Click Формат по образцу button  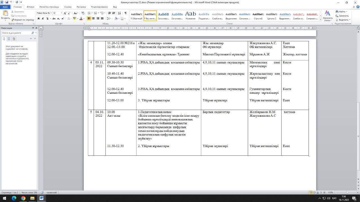[x=22, y=20]
